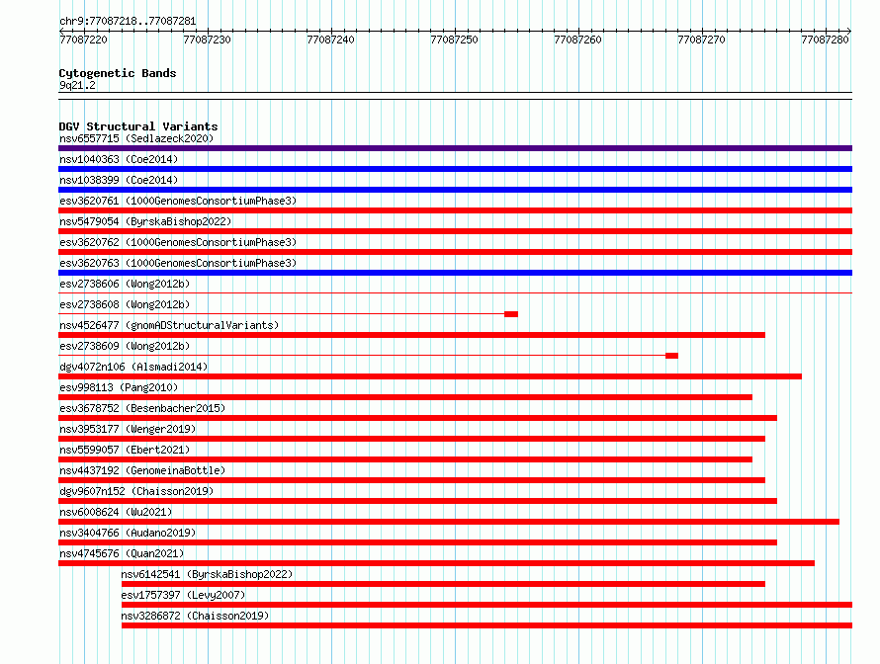Click ruler position 77087270
Image resolution: width=880 pixels, height=664 pixels.
(702, 40)
